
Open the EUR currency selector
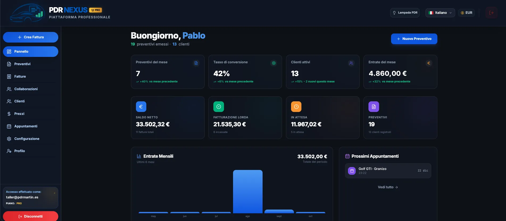(x=466, y=13)
